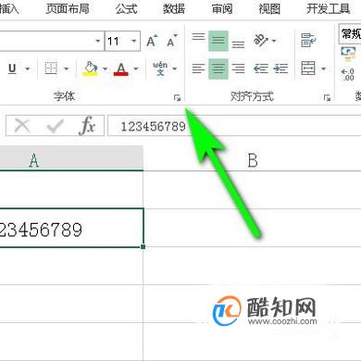
Task: Select the wrap text icon
Action: click(x=308, y=41)
